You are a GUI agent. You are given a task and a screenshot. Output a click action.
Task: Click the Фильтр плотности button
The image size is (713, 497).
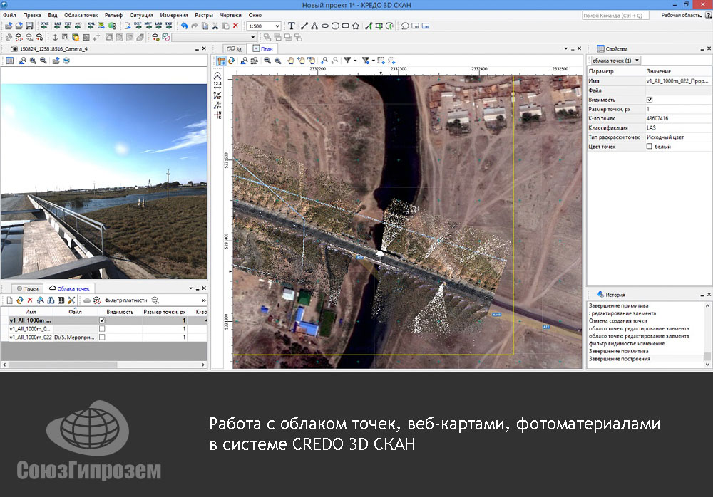coord(126,300)
